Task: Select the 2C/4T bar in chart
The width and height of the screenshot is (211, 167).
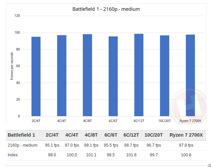Action: (x=36, y=76)
